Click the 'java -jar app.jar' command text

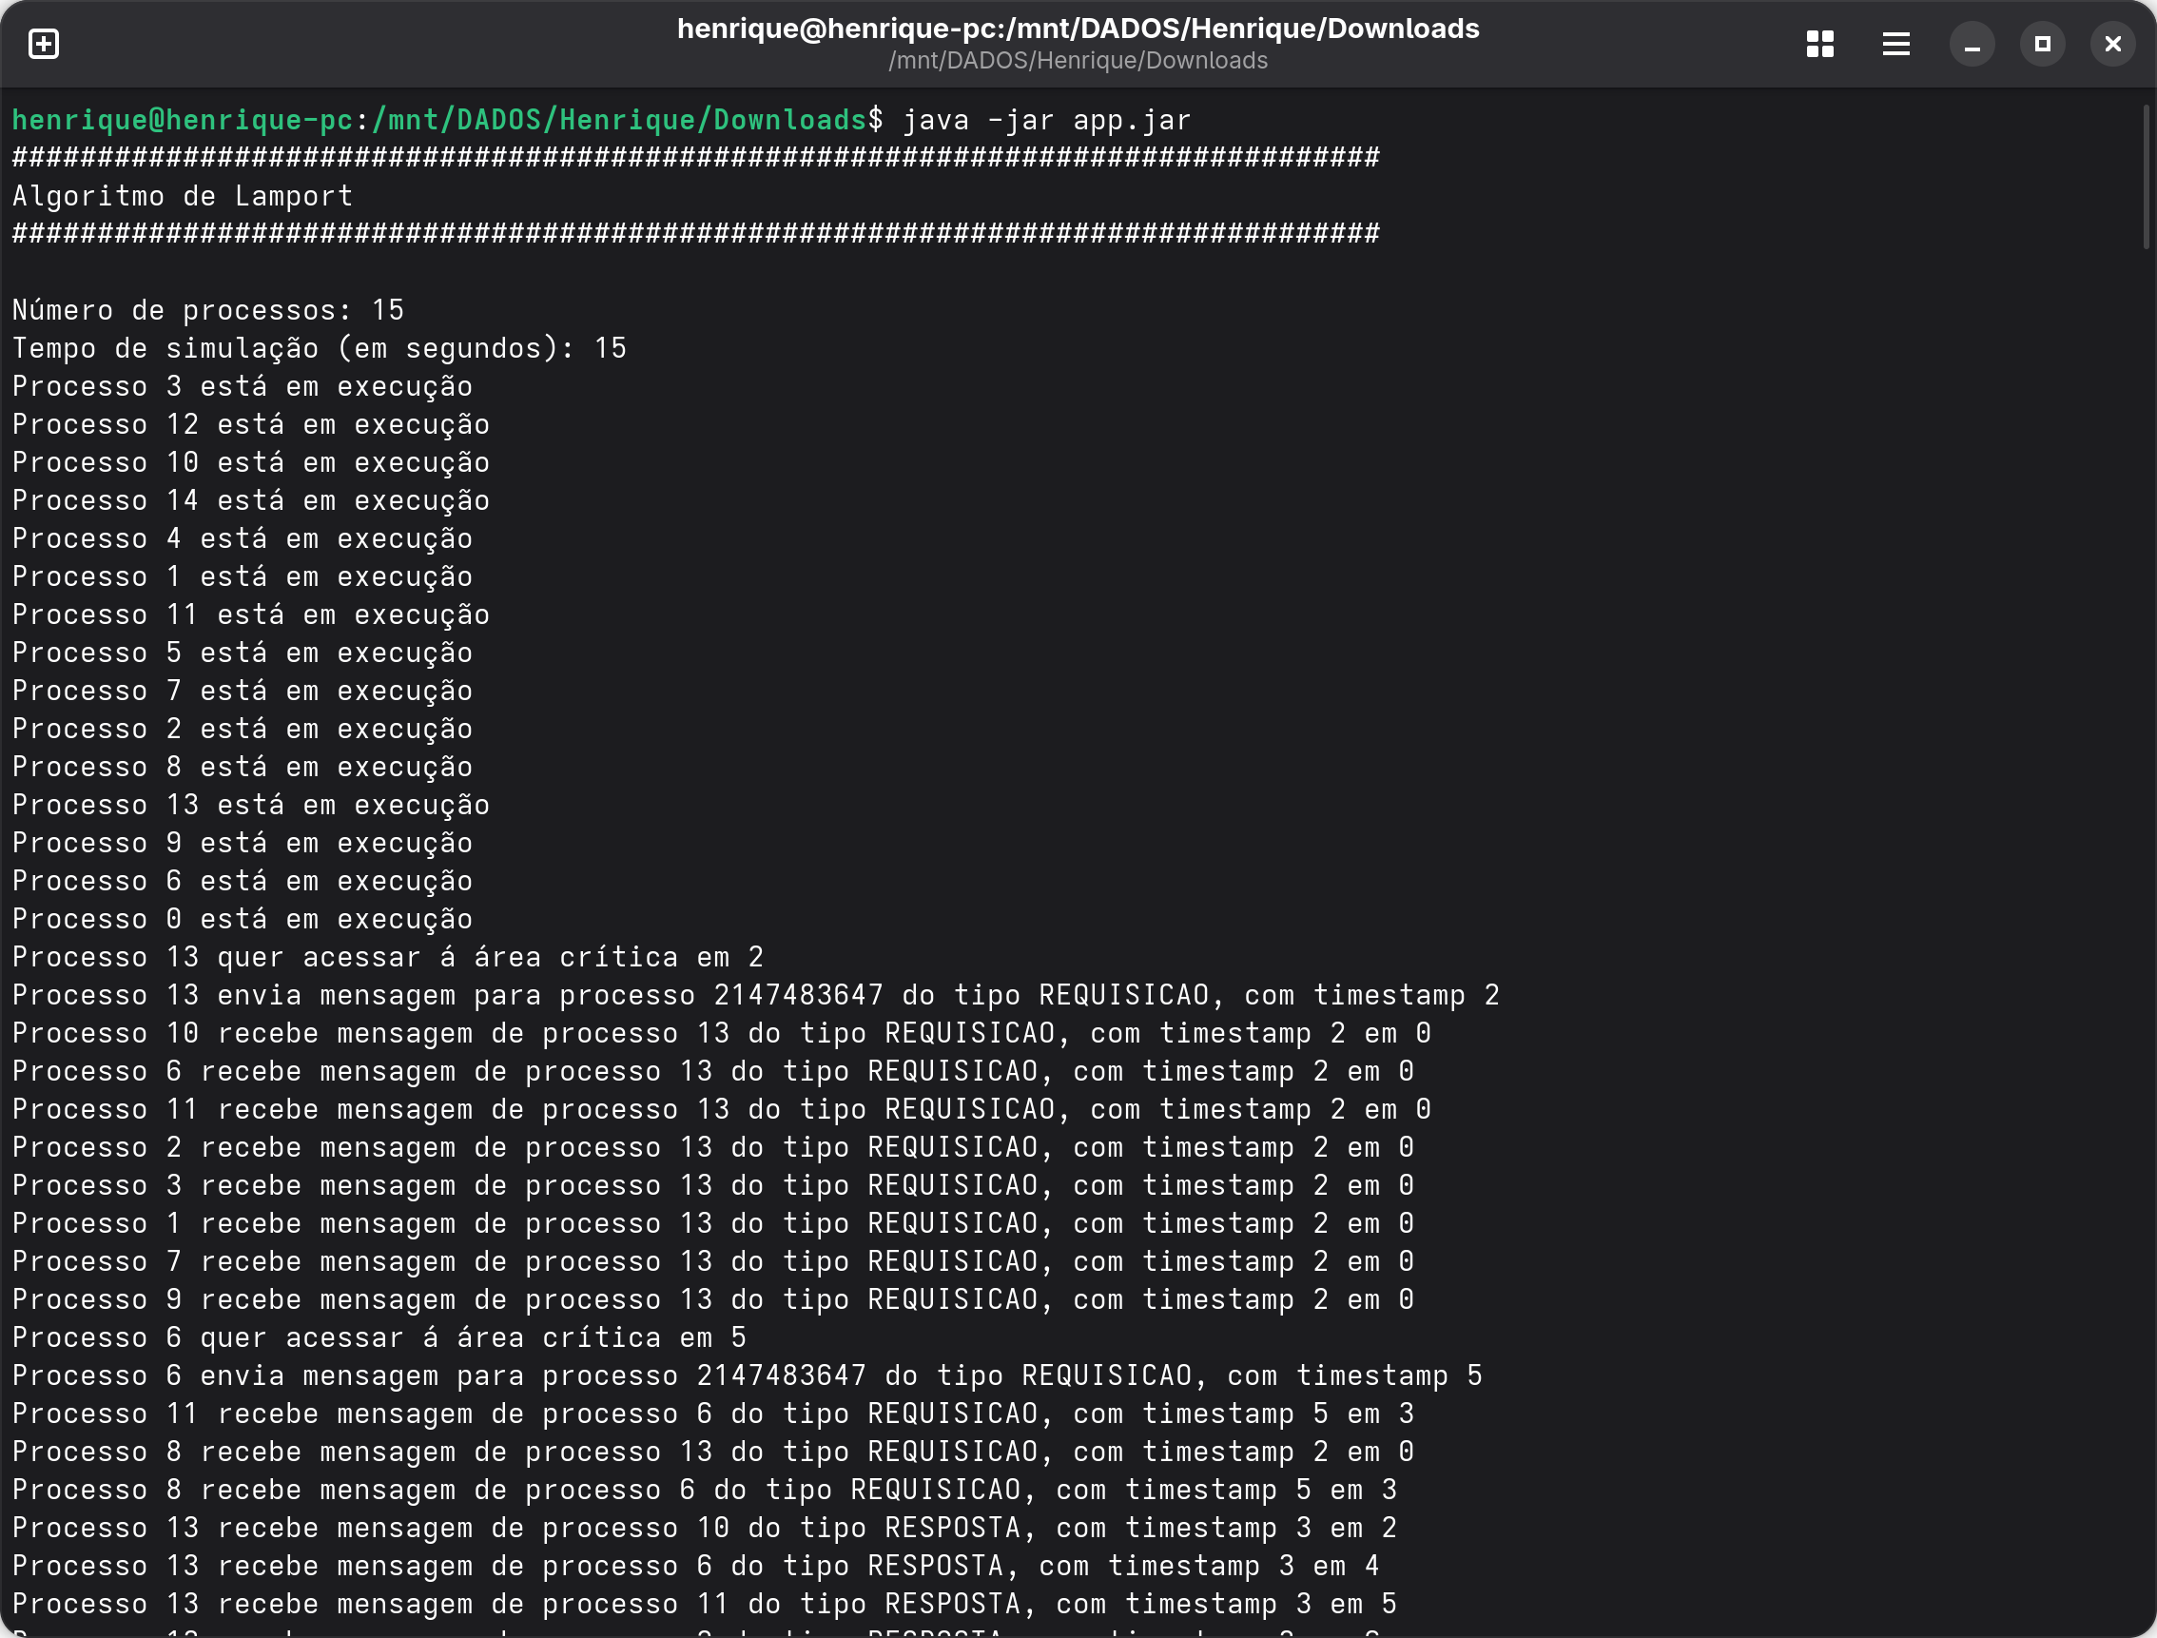(x=1045, y=120)
